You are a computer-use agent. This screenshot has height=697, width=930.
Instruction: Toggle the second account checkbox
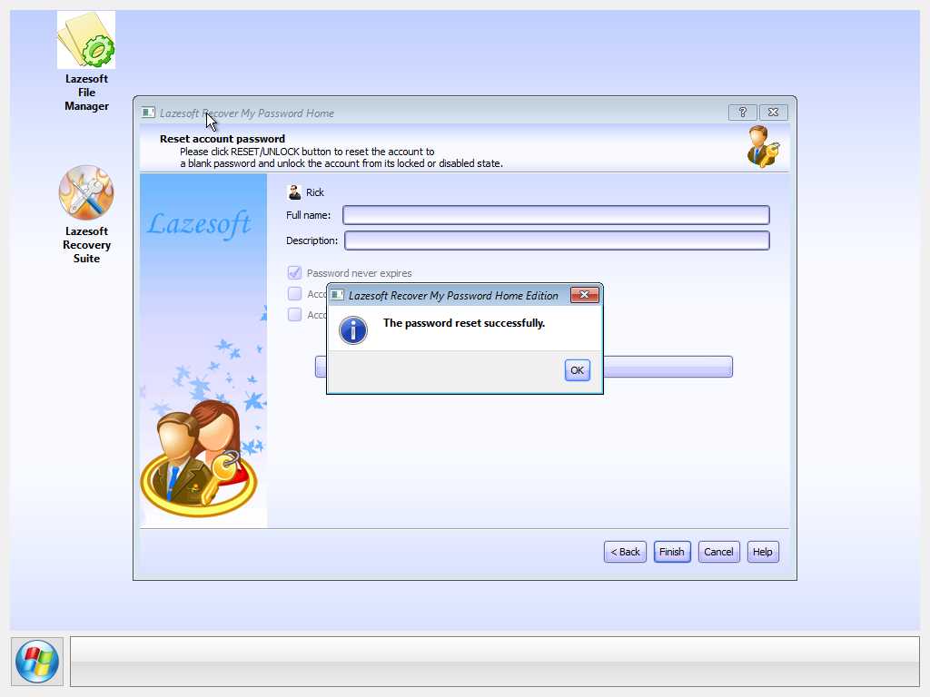coord(294,293)
